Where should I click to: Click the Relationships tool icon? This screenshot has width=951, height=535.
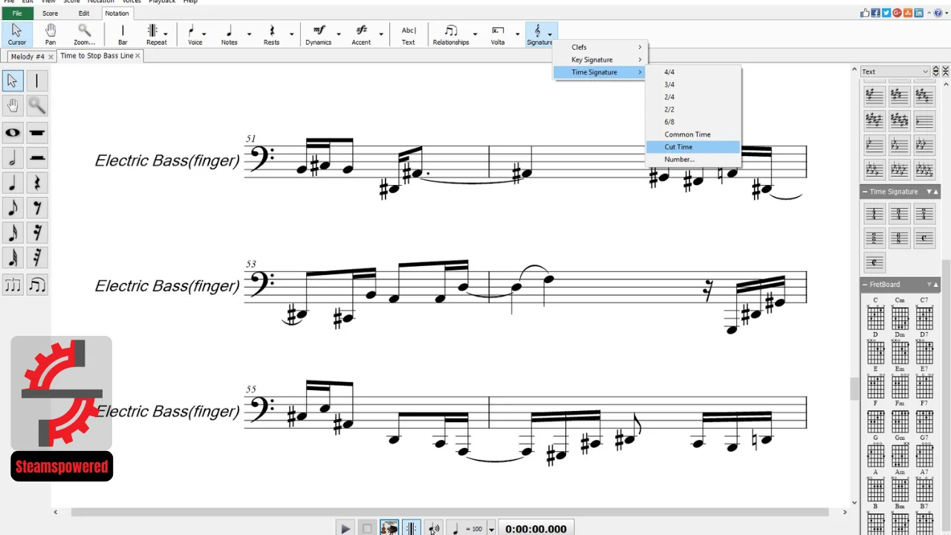click(x=451, y=31)
